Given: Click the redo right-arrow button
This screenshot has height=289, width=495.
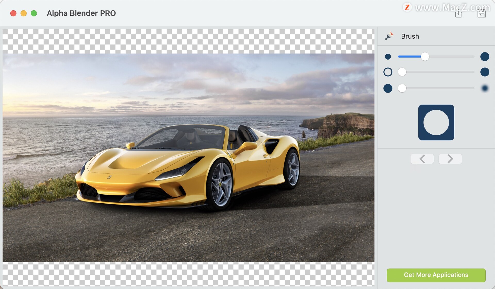Looking at the screenshot, I should pyautogui.click(x=450, y=159).
